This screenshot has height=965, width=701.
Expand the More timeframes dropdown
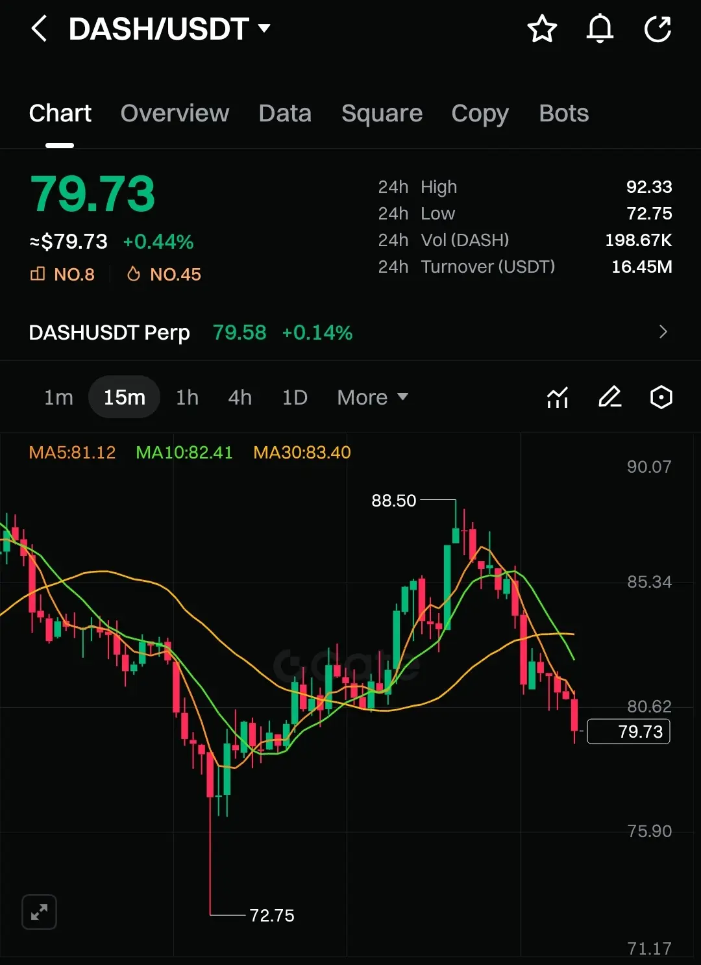point(373,397)
